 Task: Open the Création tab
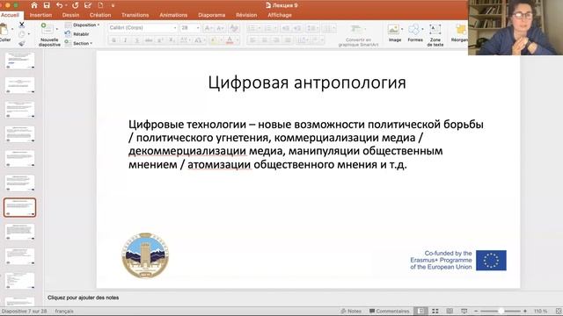tap(100, 15)
